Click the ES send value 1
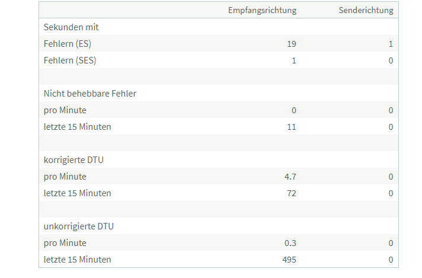Image resolution: width=422 pixels, height=278 pixels. tap(391, 44)
